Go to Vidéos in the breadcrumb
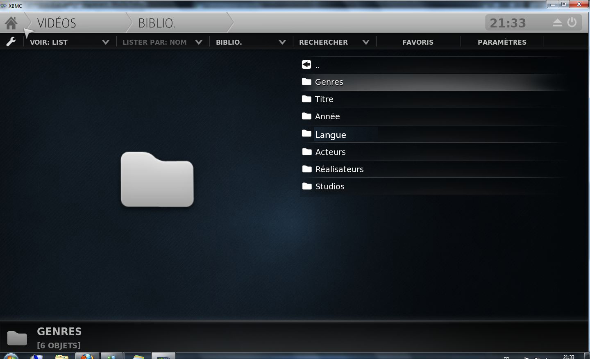Image resolution: width=590 pixels, height=359 pixels. (x=57, y=23)
